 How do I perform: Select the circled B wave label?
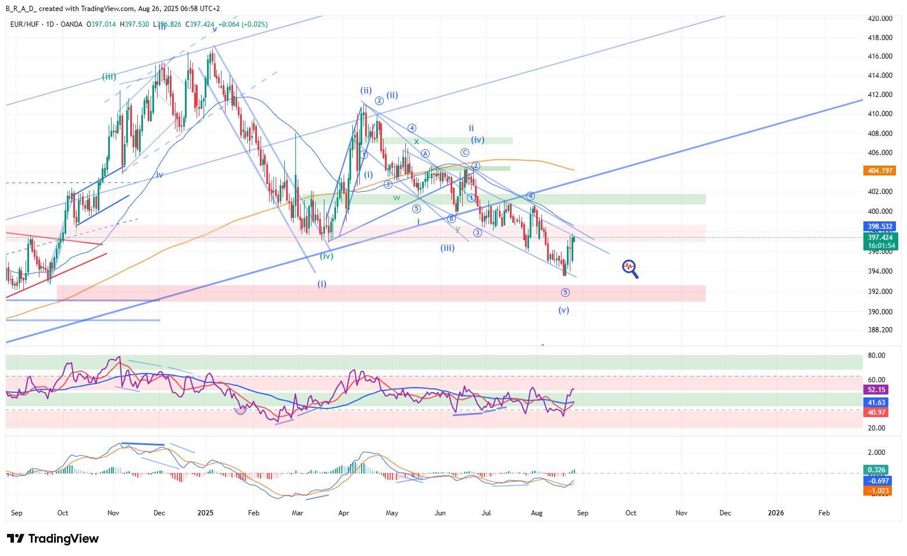point(451,218)
